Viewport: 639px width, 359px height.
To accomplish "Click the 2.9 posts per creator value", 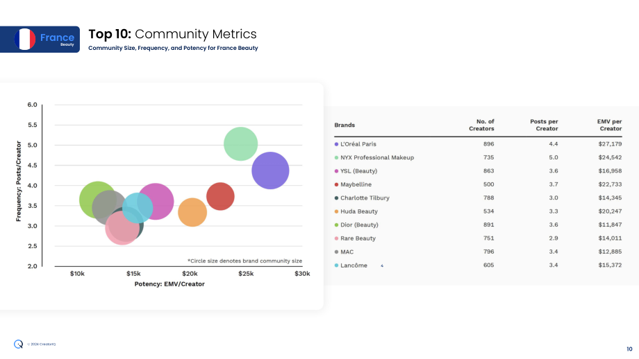I will click(554, 238).
